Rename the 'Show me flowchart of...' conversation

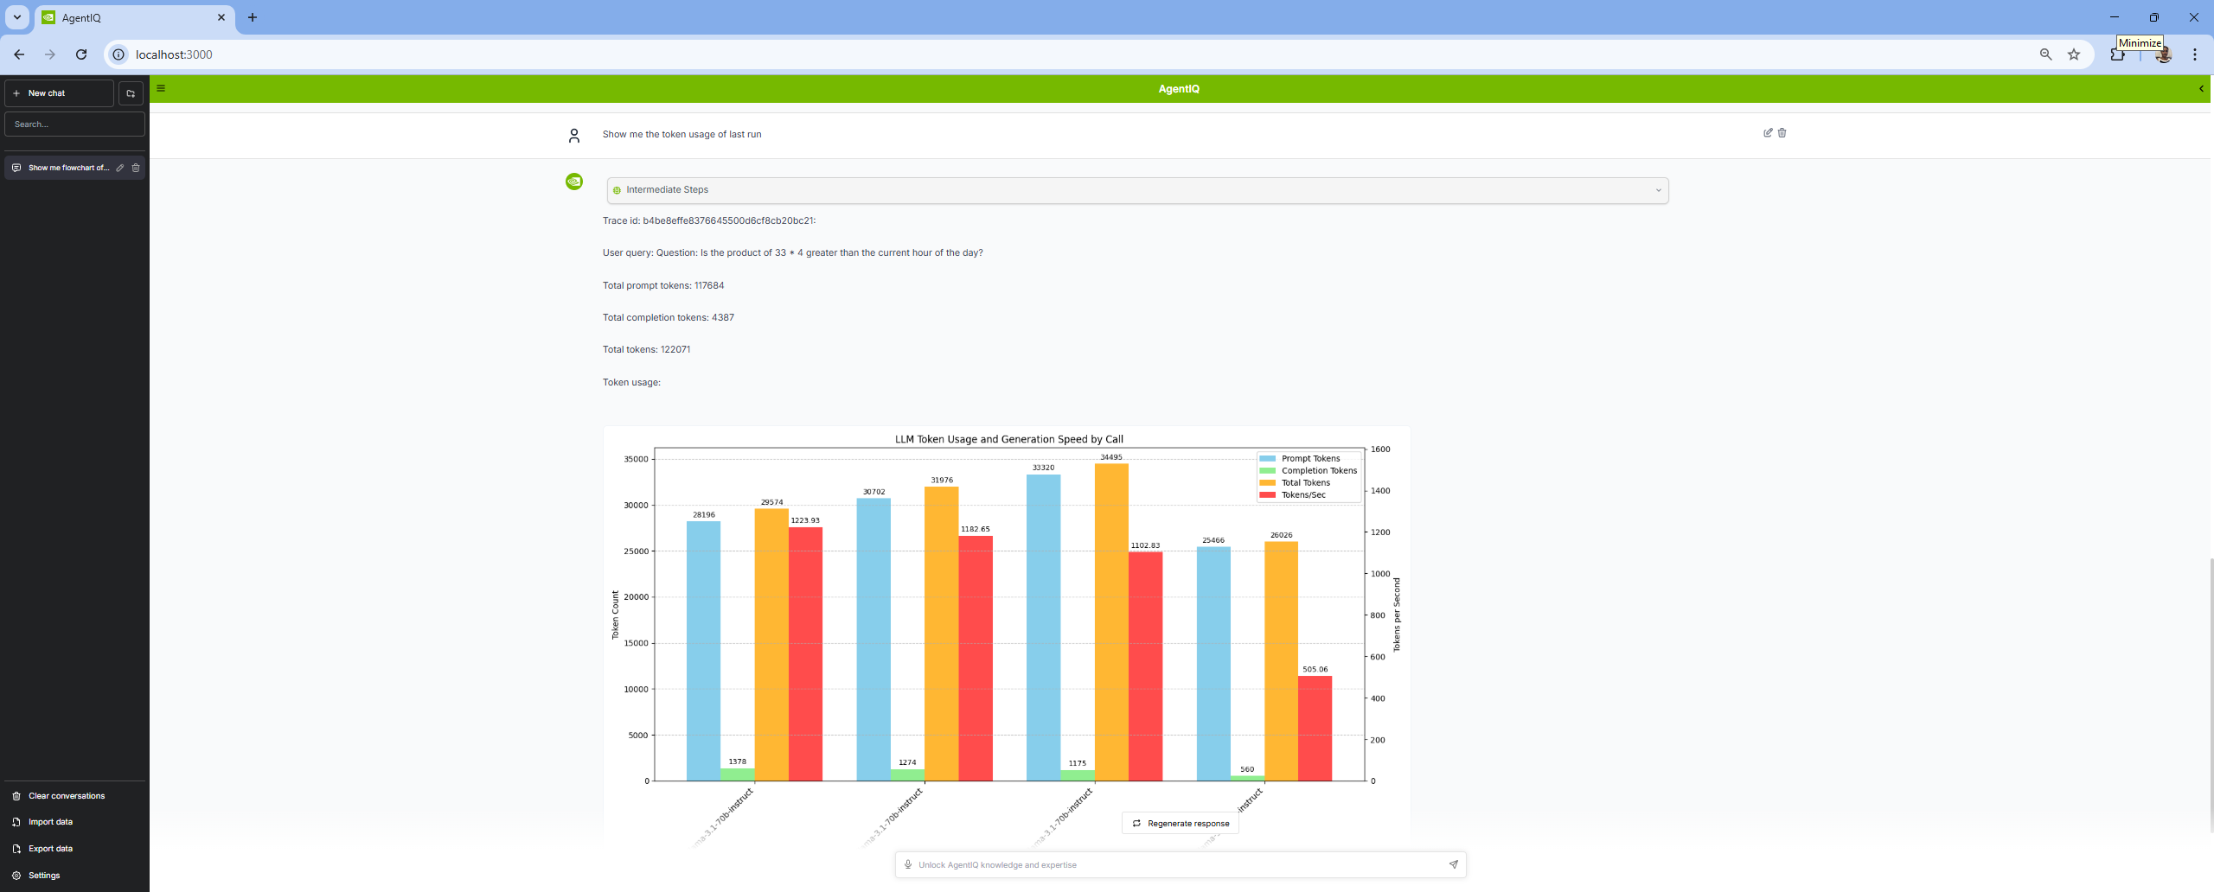click(120, 168)
